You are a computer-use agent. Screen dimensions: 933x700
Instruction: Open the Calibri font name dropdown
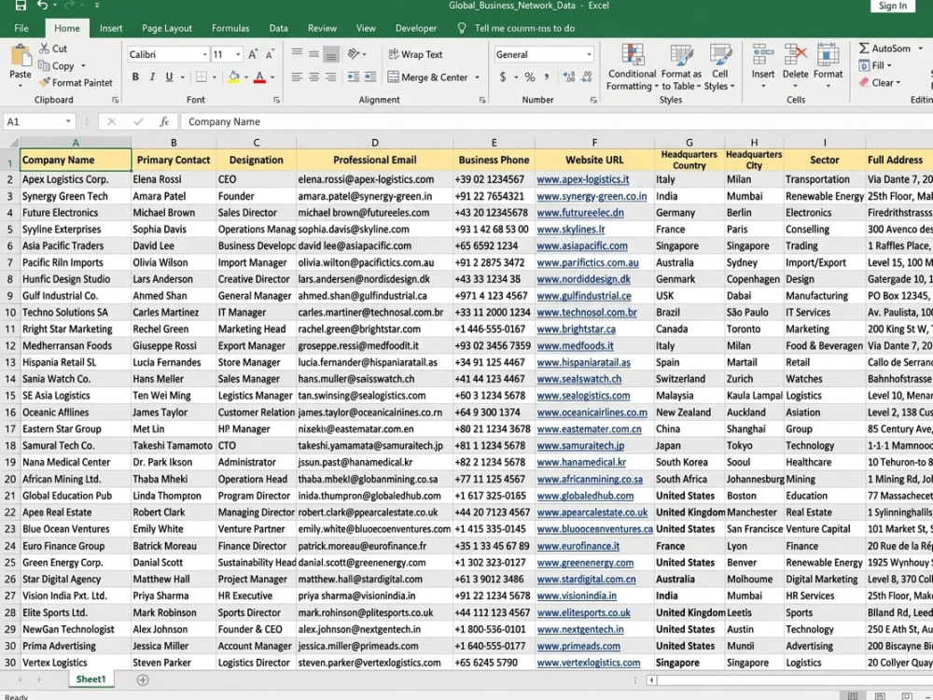204,55
